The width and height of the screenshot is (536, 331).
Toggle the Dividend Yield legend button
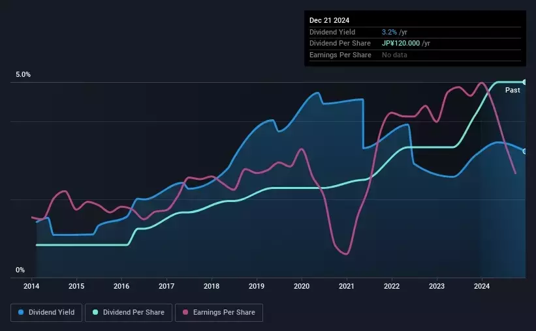pyautogui.click(x=46, y=313)
